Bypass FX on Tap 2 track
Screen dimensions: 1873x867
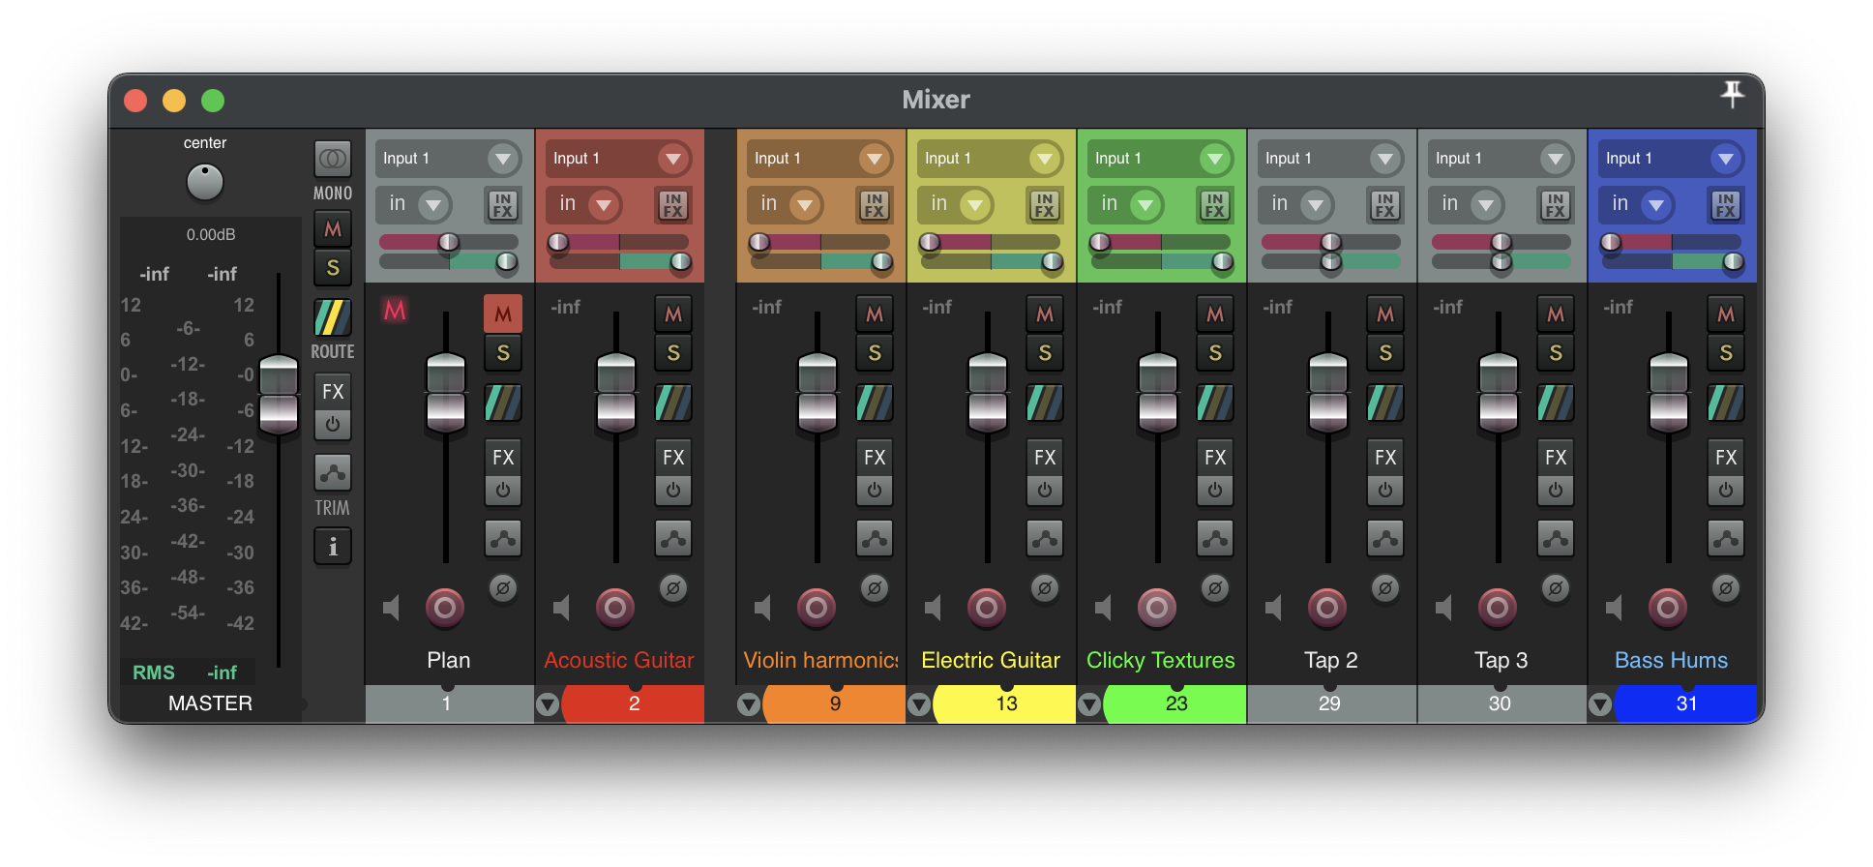(1385, 490)
